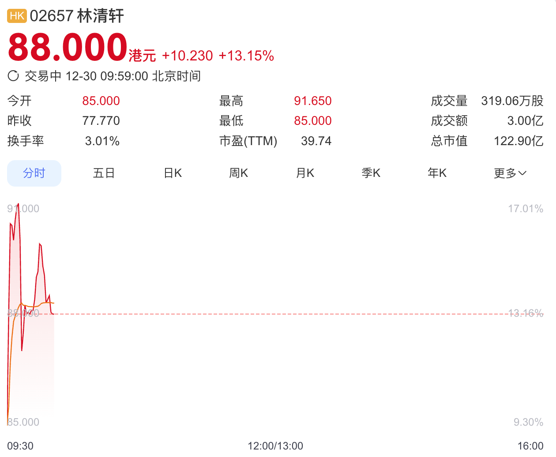Expand the 更多 more options dropdown
Viewport: 556px width, 457px height.
[x=510, y=173]
